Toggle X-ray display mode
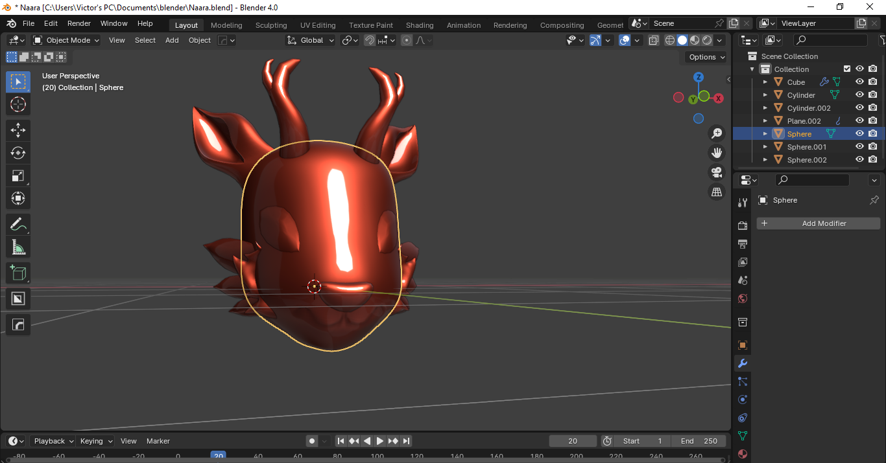 tap(653, 40)
